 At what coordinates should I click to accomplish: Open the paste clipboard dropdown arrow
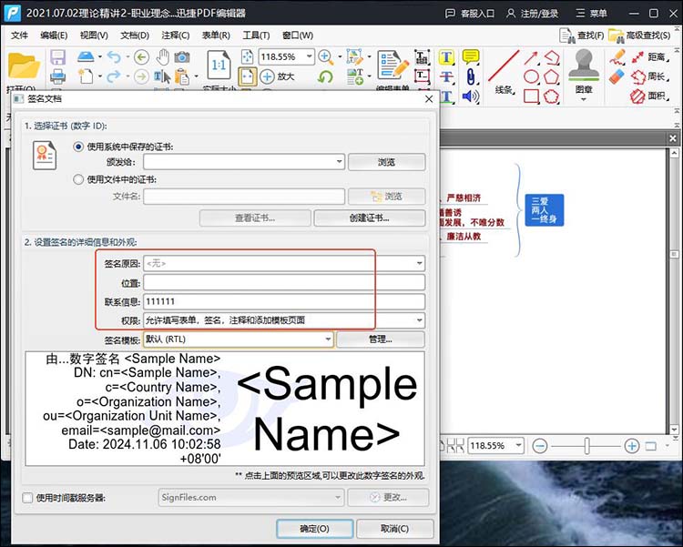196,76
